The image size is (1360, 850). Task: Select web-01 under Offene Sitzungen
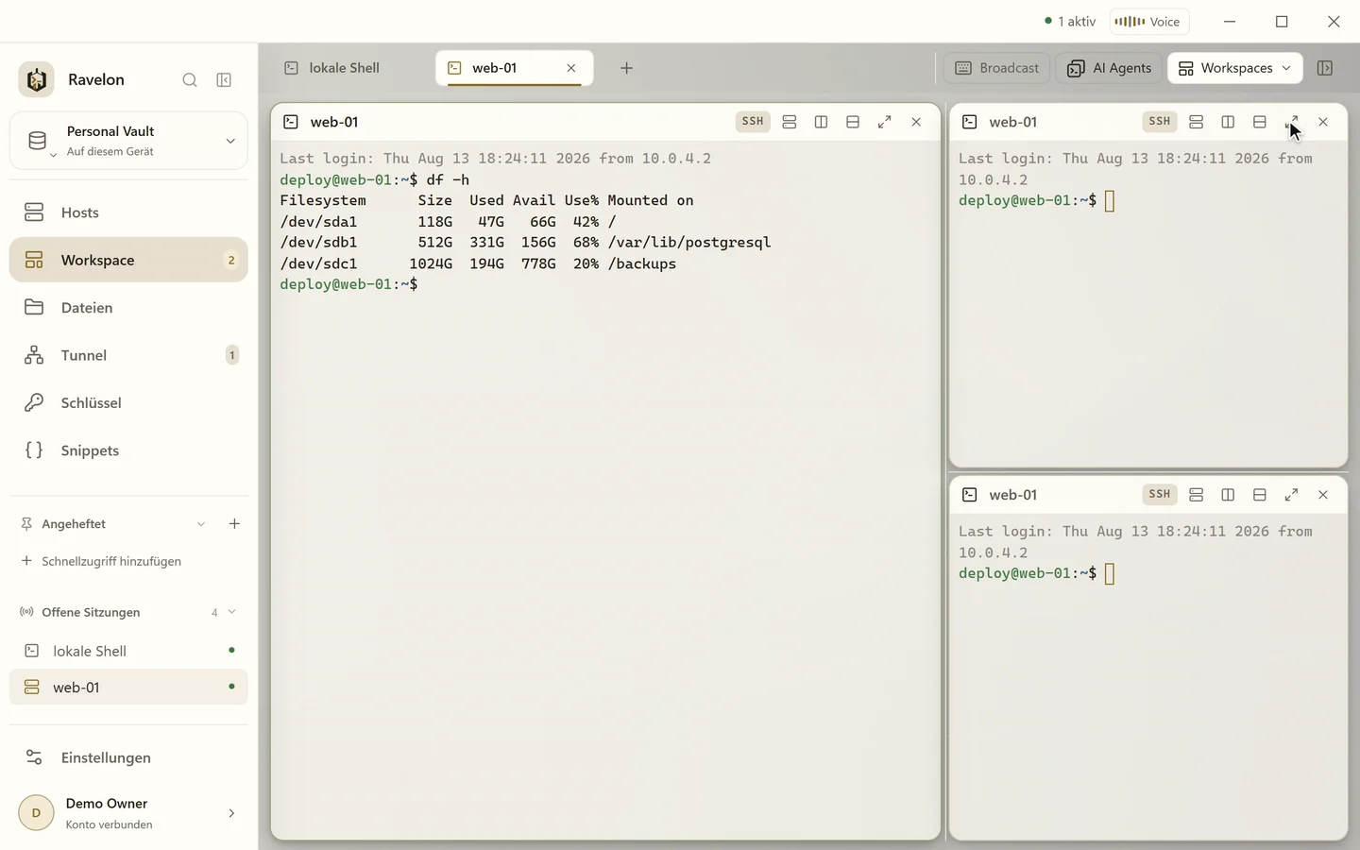coord(128,688)
